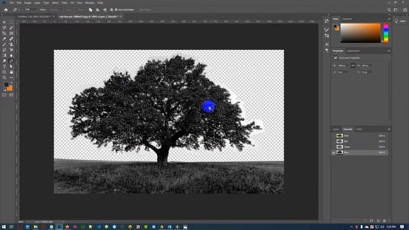Open the Filter menu
Viewport: 409px width, 230px height.
65,3
